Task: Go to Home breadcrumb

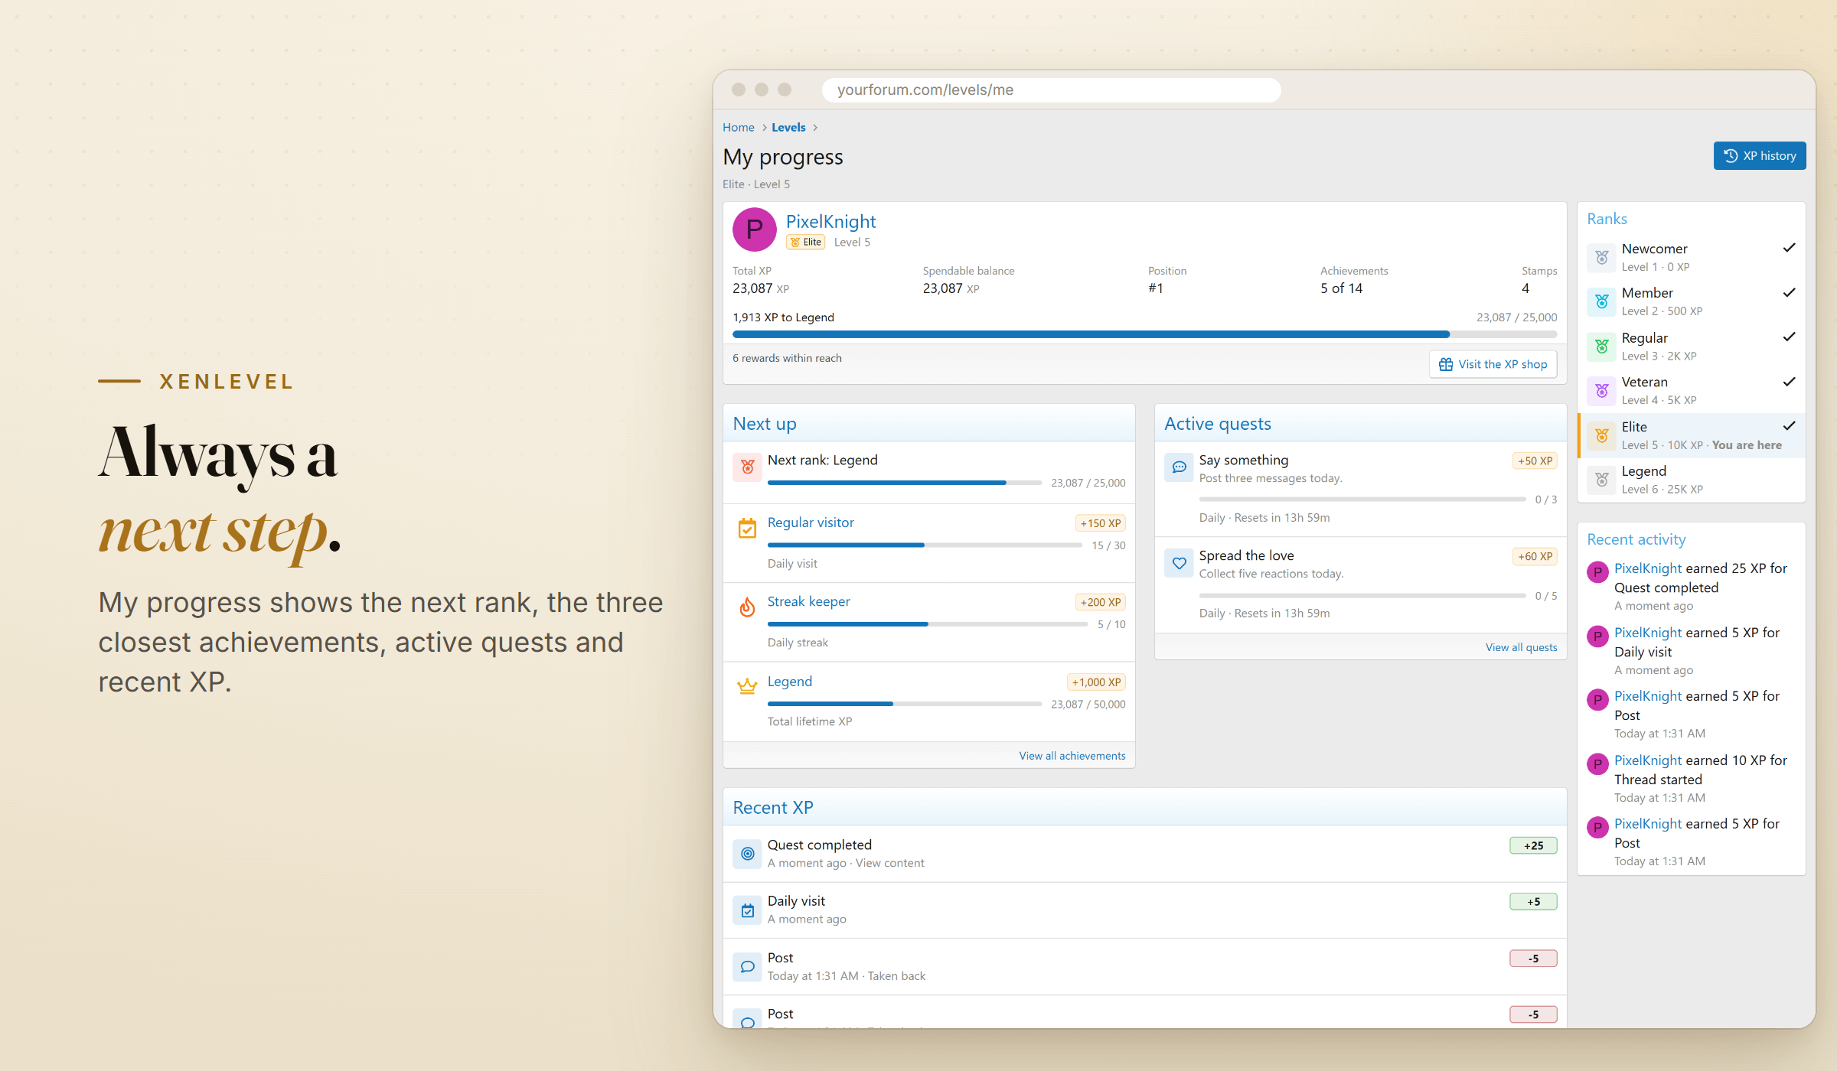Action: point(738,128)
